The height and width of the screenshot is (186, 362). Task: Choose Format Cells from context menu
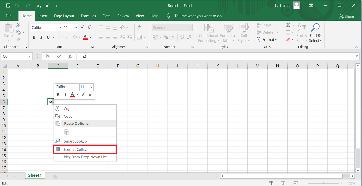(x=75, y=150)
